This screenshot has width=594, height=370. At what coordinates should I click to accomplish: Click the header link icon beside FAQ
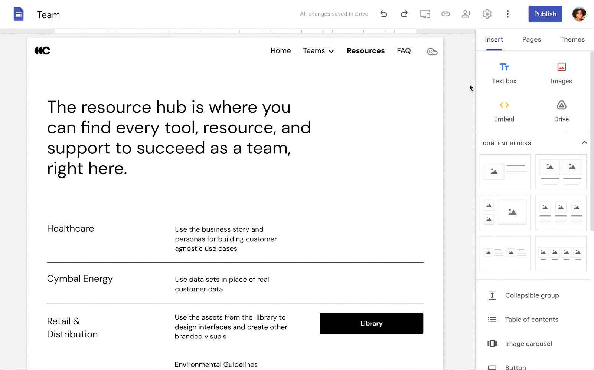[432, 52]
